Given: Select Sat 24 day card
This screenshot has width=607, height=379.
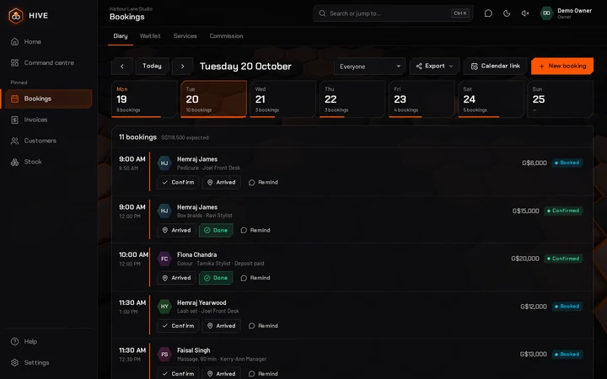Looking at the screenshot, I should (x=491, y=99).
